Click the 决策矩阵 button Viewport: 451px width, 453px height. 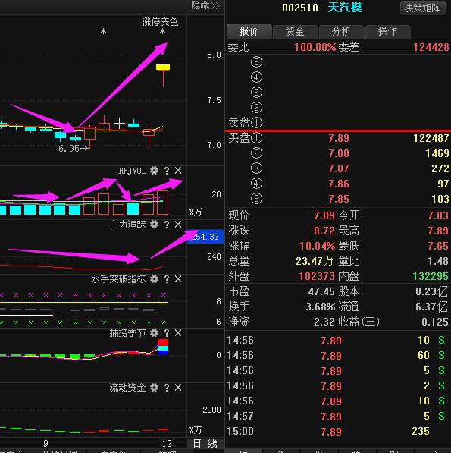[422, 8]
